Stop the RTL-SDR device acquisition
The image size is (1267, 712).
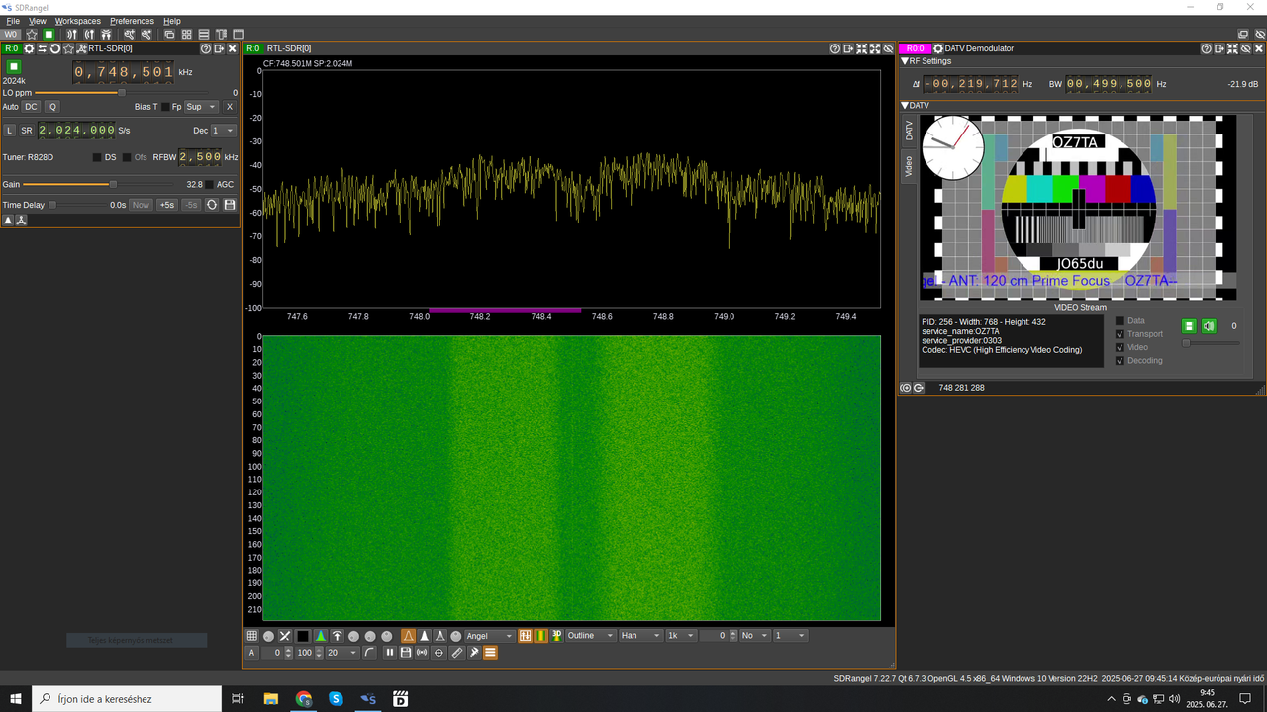click(x=14, y=66)
